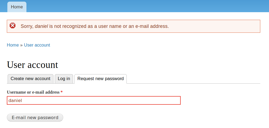Viewport: 269px width, 128px height.
Task: Click the red error X icon
Action: click(x=13, y=26)
